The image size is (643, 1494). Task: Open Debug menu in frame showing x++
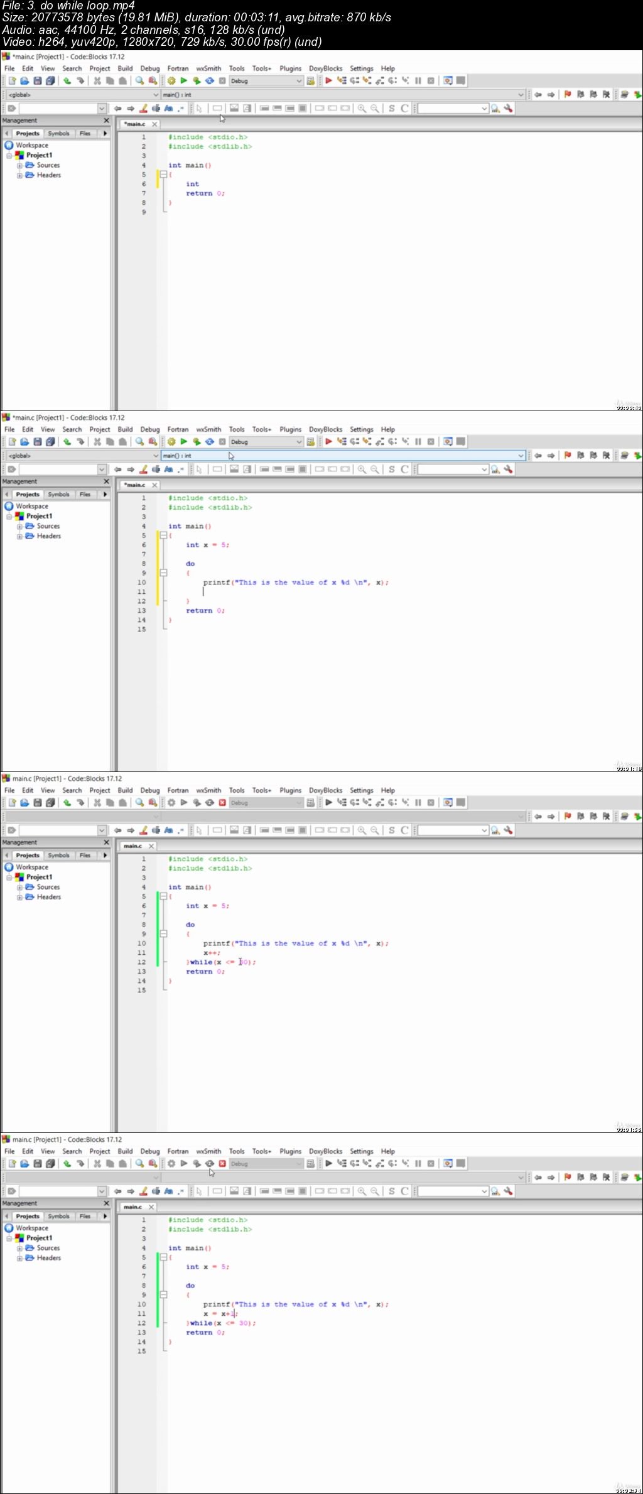tap(150, 790)
